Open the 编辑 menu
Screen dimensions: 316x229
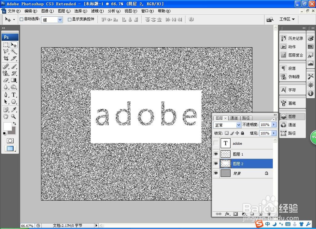pyautogui.click(x=31, y=11)
